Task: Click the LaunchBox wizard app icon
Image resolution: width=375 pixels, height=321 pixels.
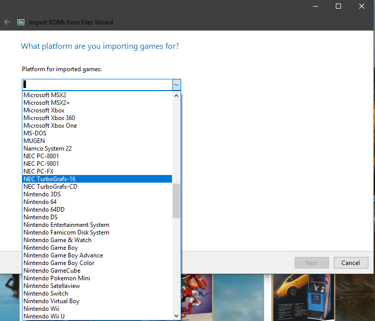Action: (x=21, y=22)
